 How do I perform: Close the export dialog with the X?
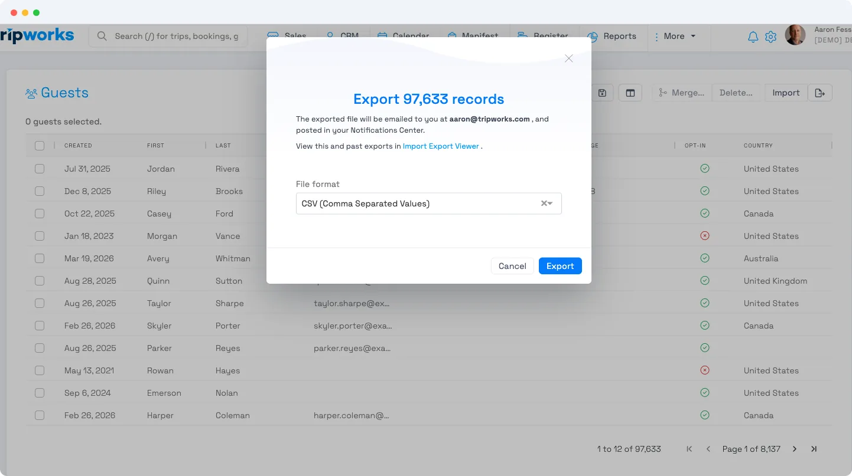click(x=568, y=58)
